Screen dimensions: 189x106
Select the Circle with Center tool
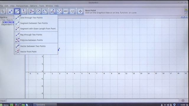(38, 11)
